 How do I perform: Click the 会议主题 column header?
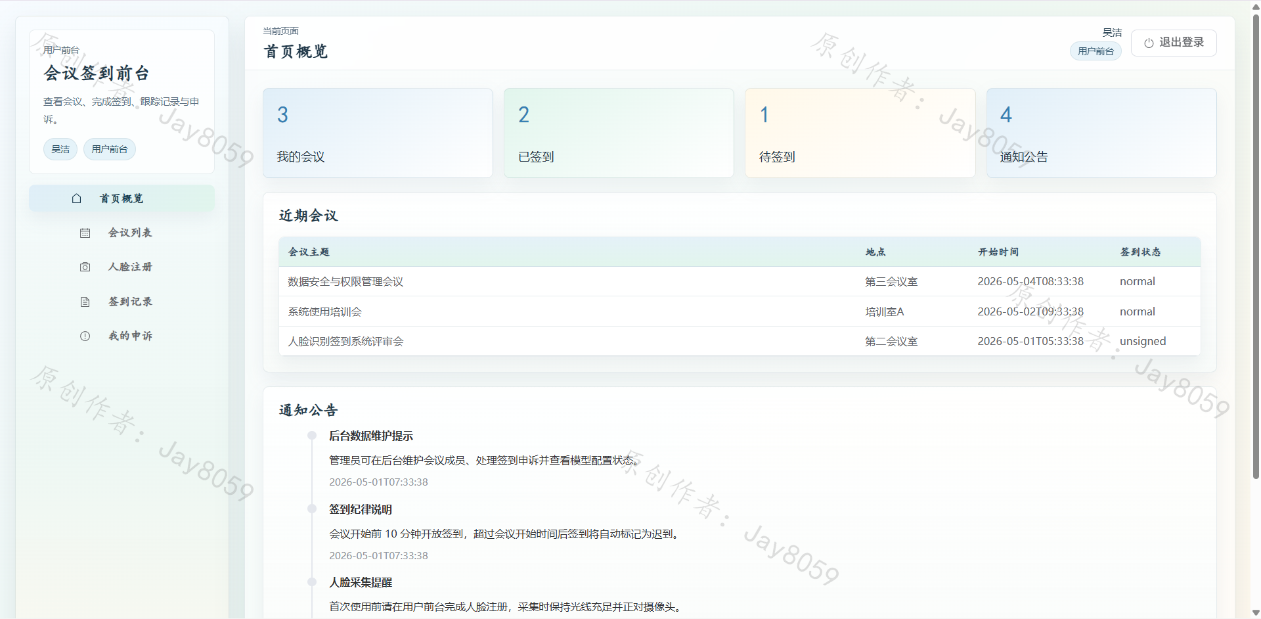click(x=309, y=252)
